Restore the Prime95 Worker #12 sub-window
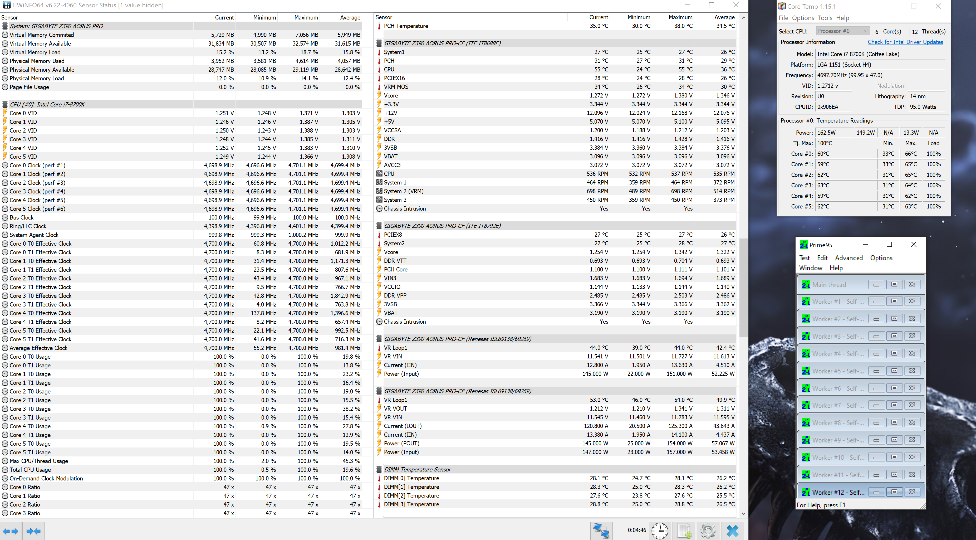976x540 pixels. 894,492
